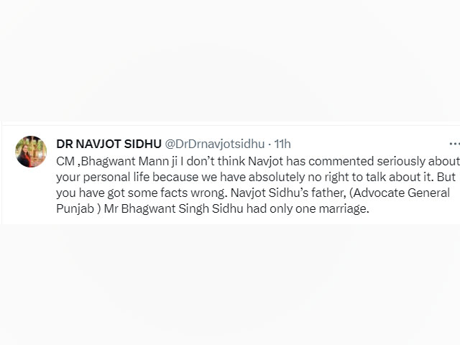Click the phrase 'Navjot Sidhu's father' in the tweet
Viewport: 460px width, 345px height.
click(x=287, y=193)
